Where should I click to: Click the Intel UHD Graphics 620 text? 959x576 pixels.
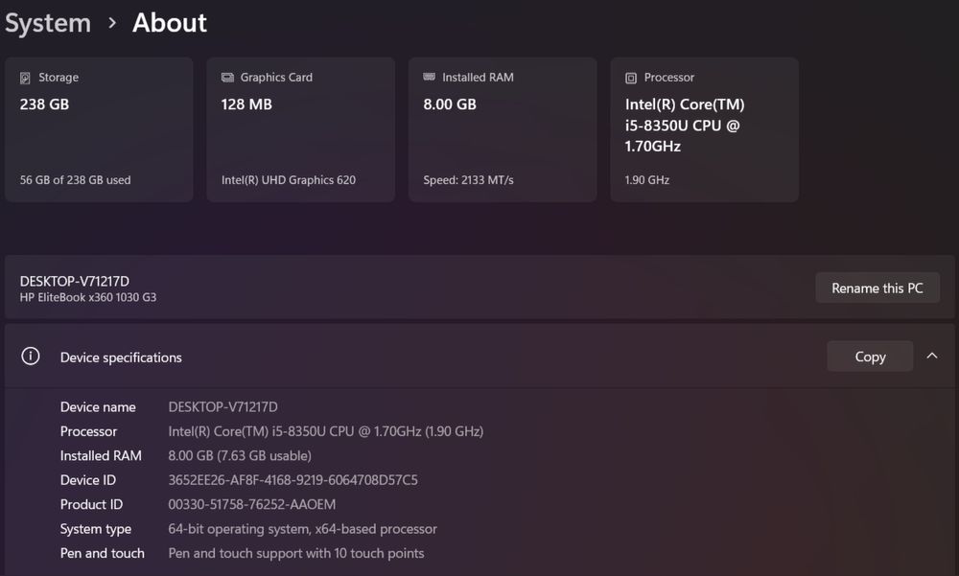click(289, 180)
